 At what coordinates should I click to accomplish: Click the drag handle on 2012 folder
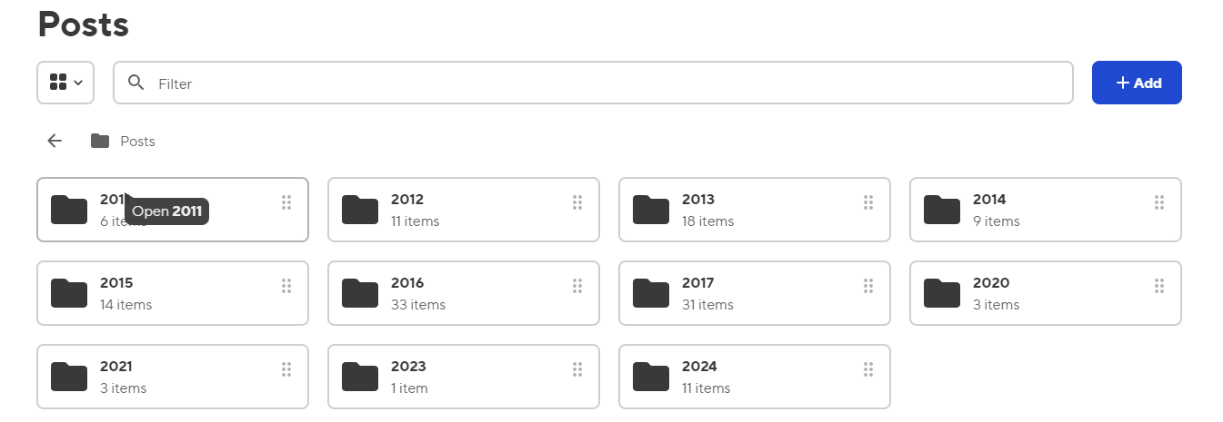(x=577, y=202)
